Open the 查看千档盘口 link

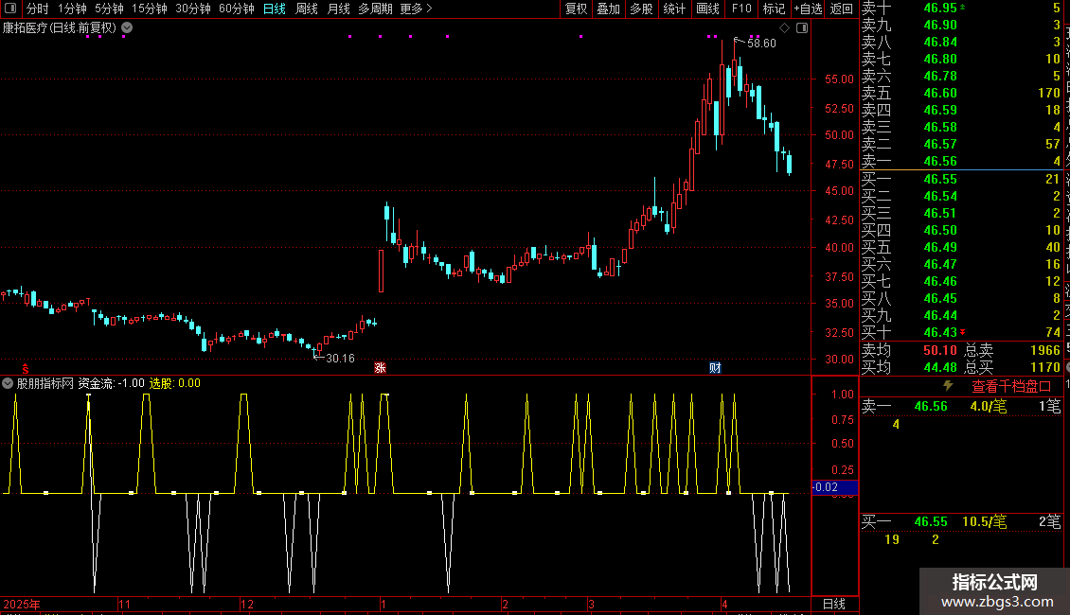pyautogui.click(x=1012, y=387)
